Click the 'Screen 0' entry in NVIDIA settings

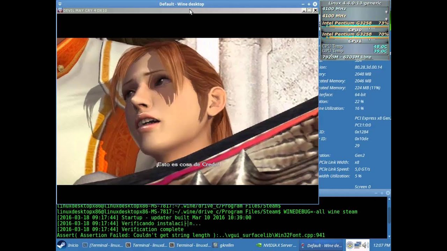click(x=363, y=187)
